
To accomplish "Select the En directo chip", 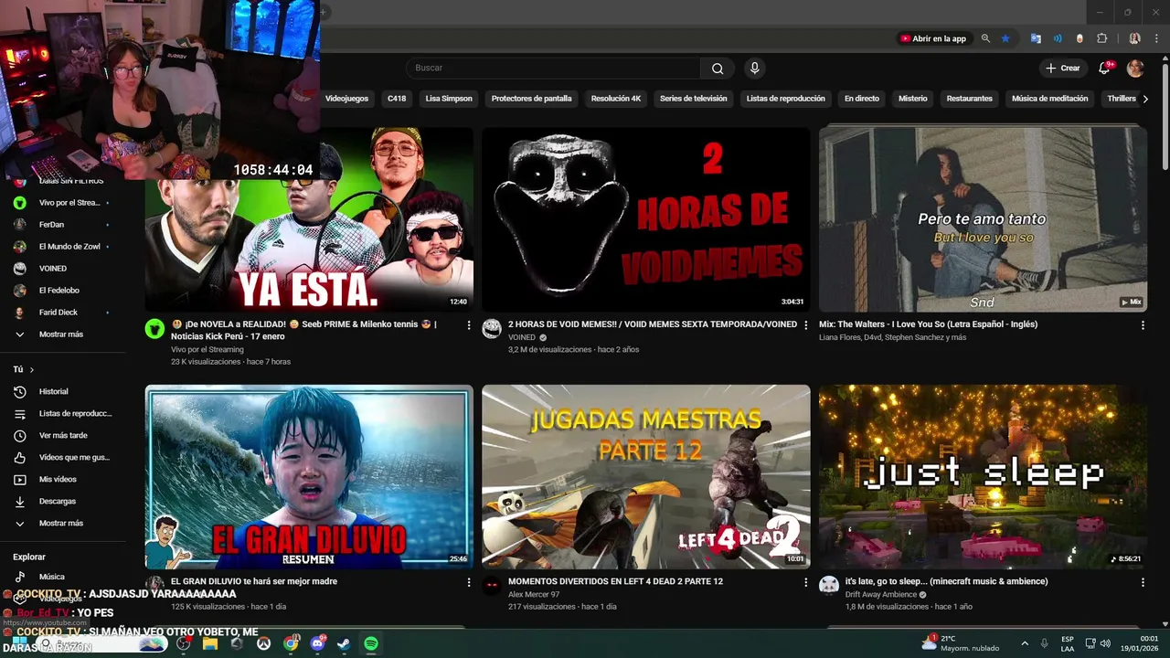I will 861,99.
